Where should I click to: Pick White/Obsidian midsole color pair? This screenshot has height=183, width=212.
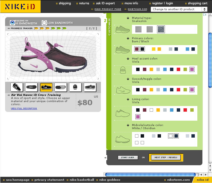pos(173,136)
